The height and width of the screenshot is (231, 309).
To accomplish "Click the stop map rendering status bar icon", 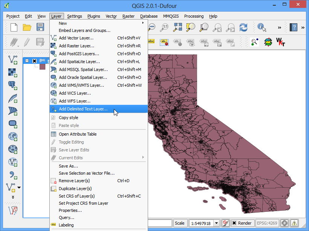I will (225, 223).
